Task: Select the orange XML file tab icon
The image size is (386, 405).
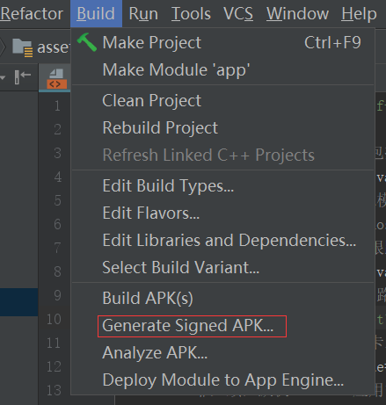Action: (x=56, y=78)
